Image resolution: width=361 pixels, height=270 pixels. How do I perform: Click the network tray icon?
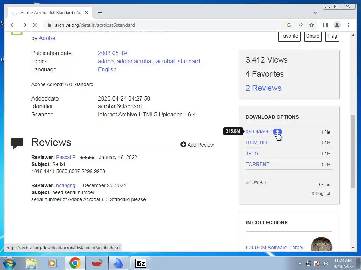click(308, 263)
